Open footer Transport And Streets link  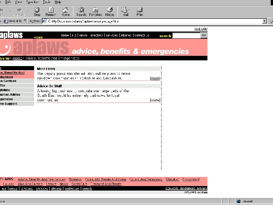[x=106, y=184]
